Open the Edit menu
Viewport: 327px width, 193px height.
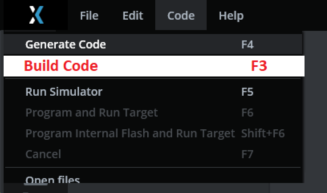pyautogui.click(x=133, y=16)
